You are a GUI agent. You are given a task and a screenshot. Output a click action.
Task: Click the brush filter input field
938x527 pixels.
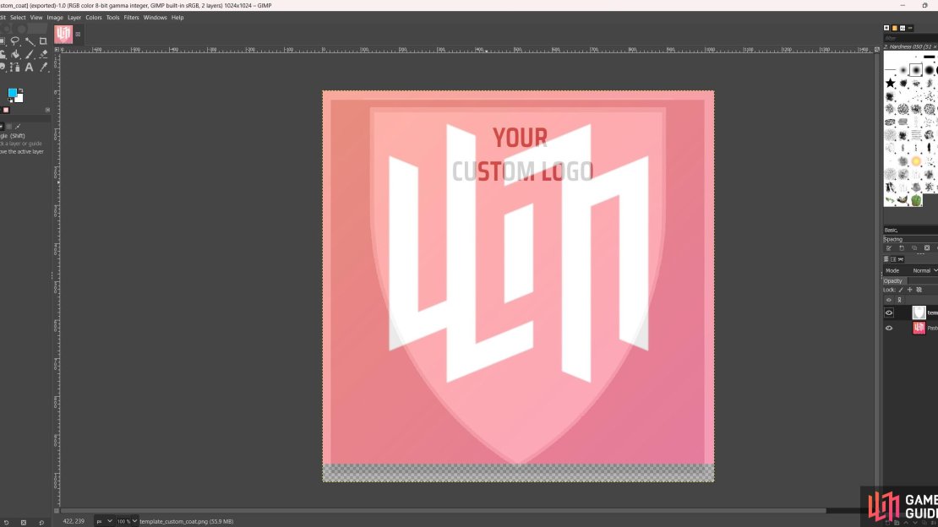pyautogui.click(x=910, y=38)
